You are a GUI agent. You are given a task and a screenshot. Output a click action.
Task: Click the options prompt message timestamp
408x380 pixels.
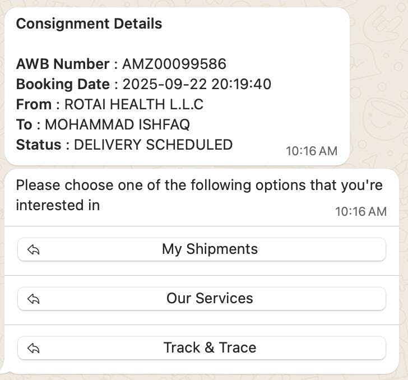[361, 211]
